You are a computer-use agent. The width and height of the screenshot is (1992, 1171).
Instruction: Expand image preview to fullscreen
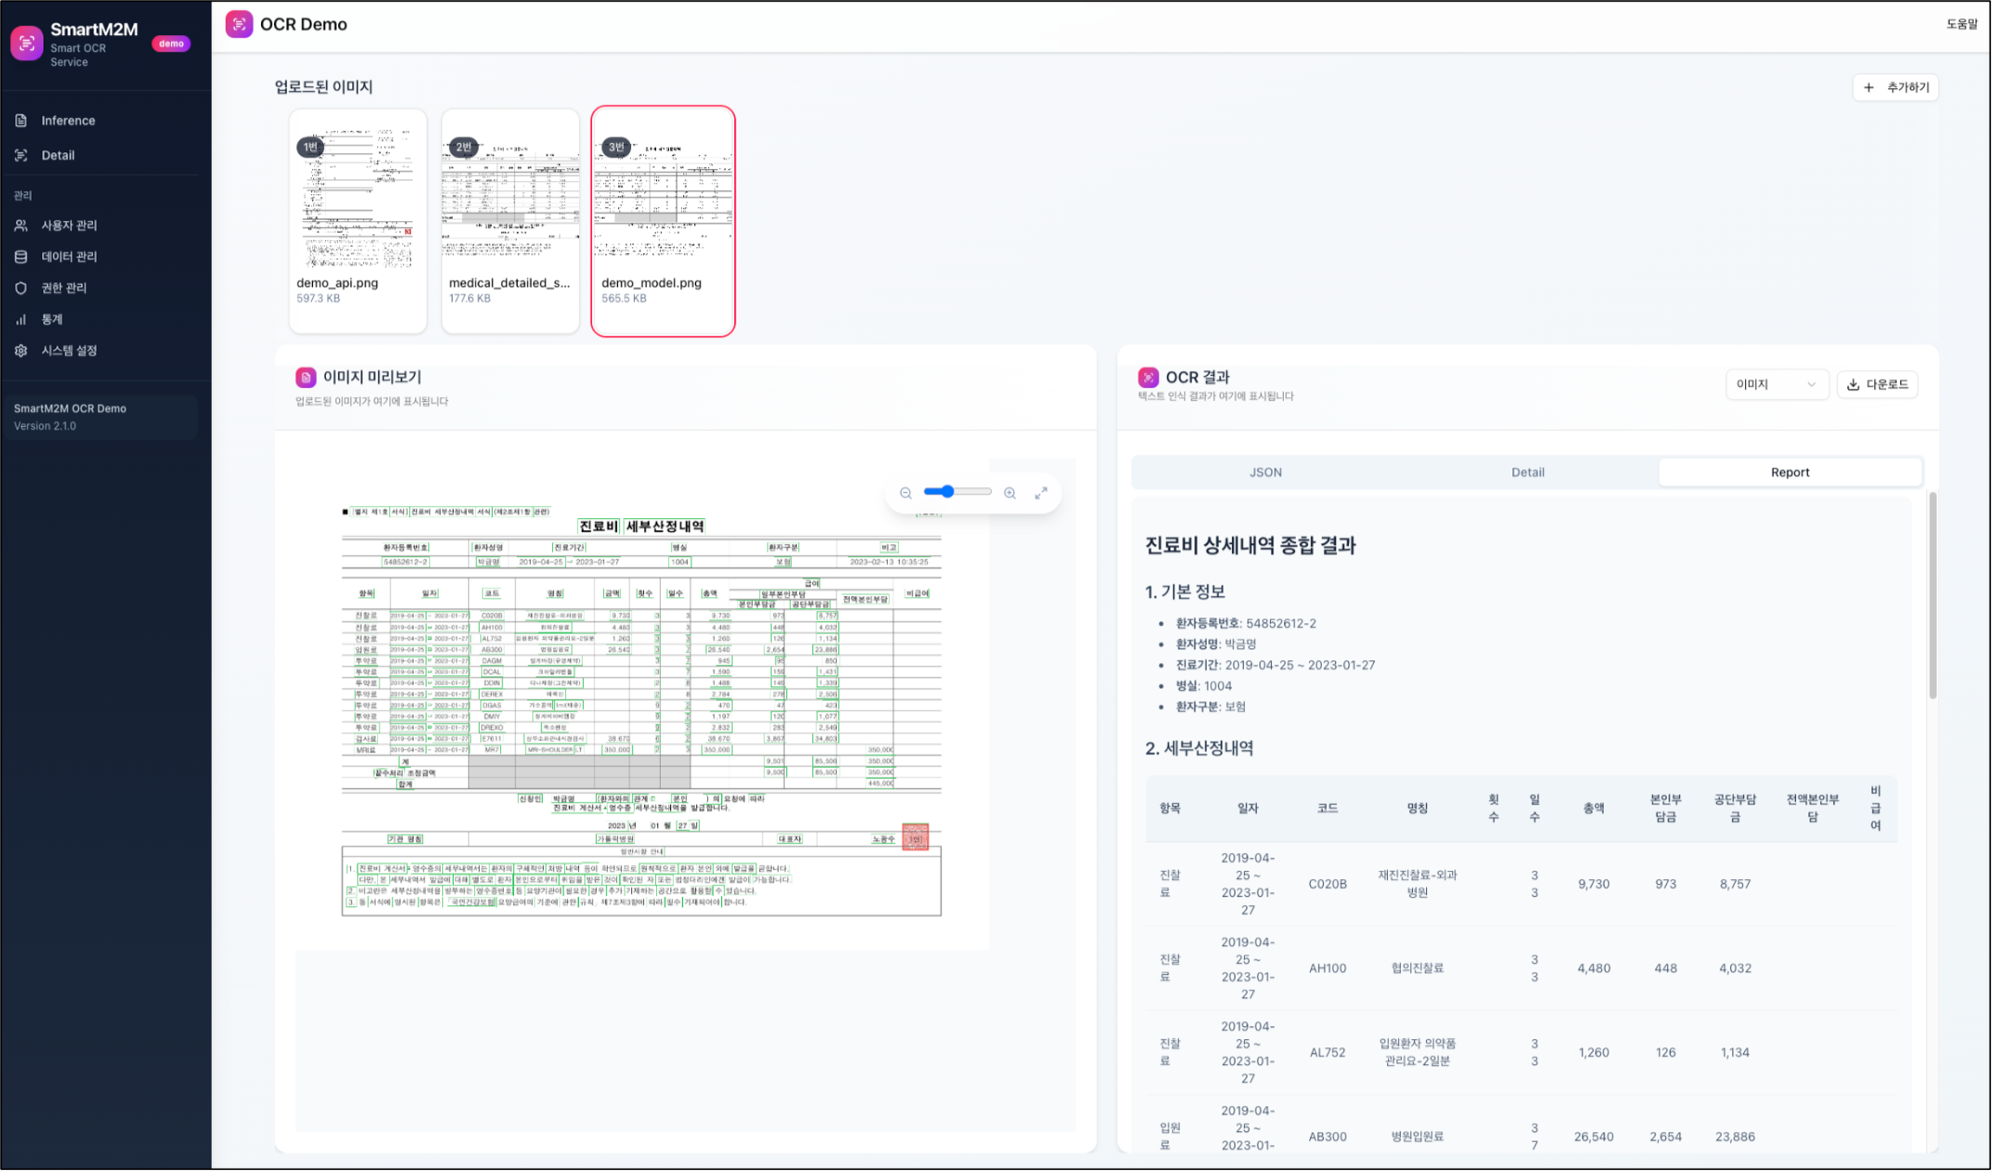point(1041,493)
